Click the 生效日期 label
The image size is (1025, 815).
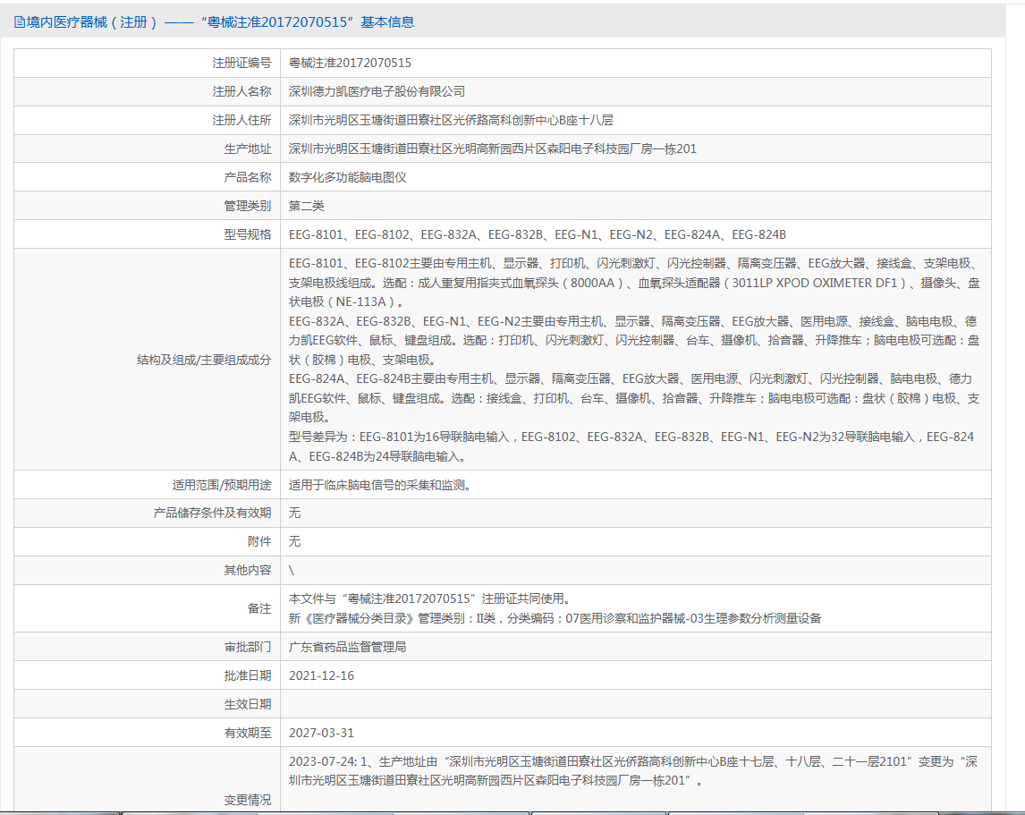pyautogui.click(x=247, y=704)
